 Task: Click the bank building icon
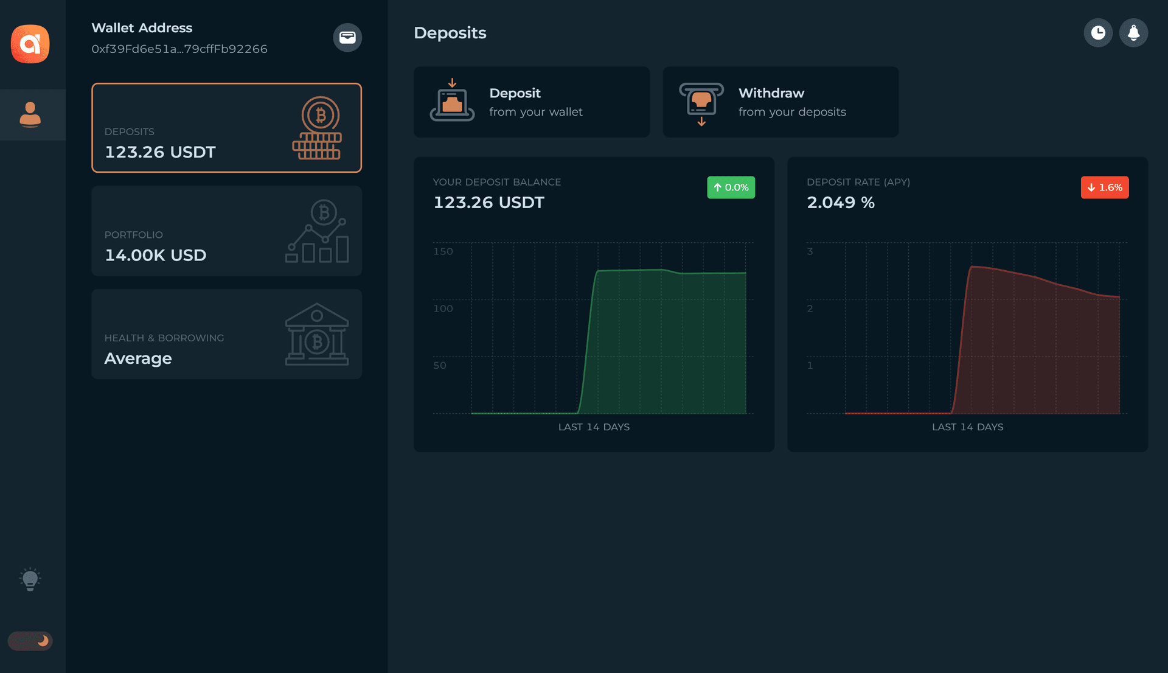[317, 334]
